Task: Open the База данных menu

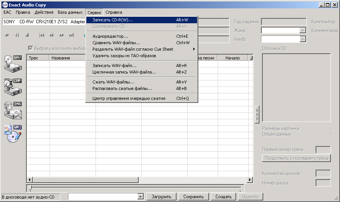Action: (x=70, y=12)
